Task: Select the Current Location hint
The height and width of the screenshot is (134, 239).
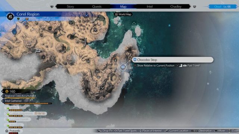Action: (x=176, y=131)
